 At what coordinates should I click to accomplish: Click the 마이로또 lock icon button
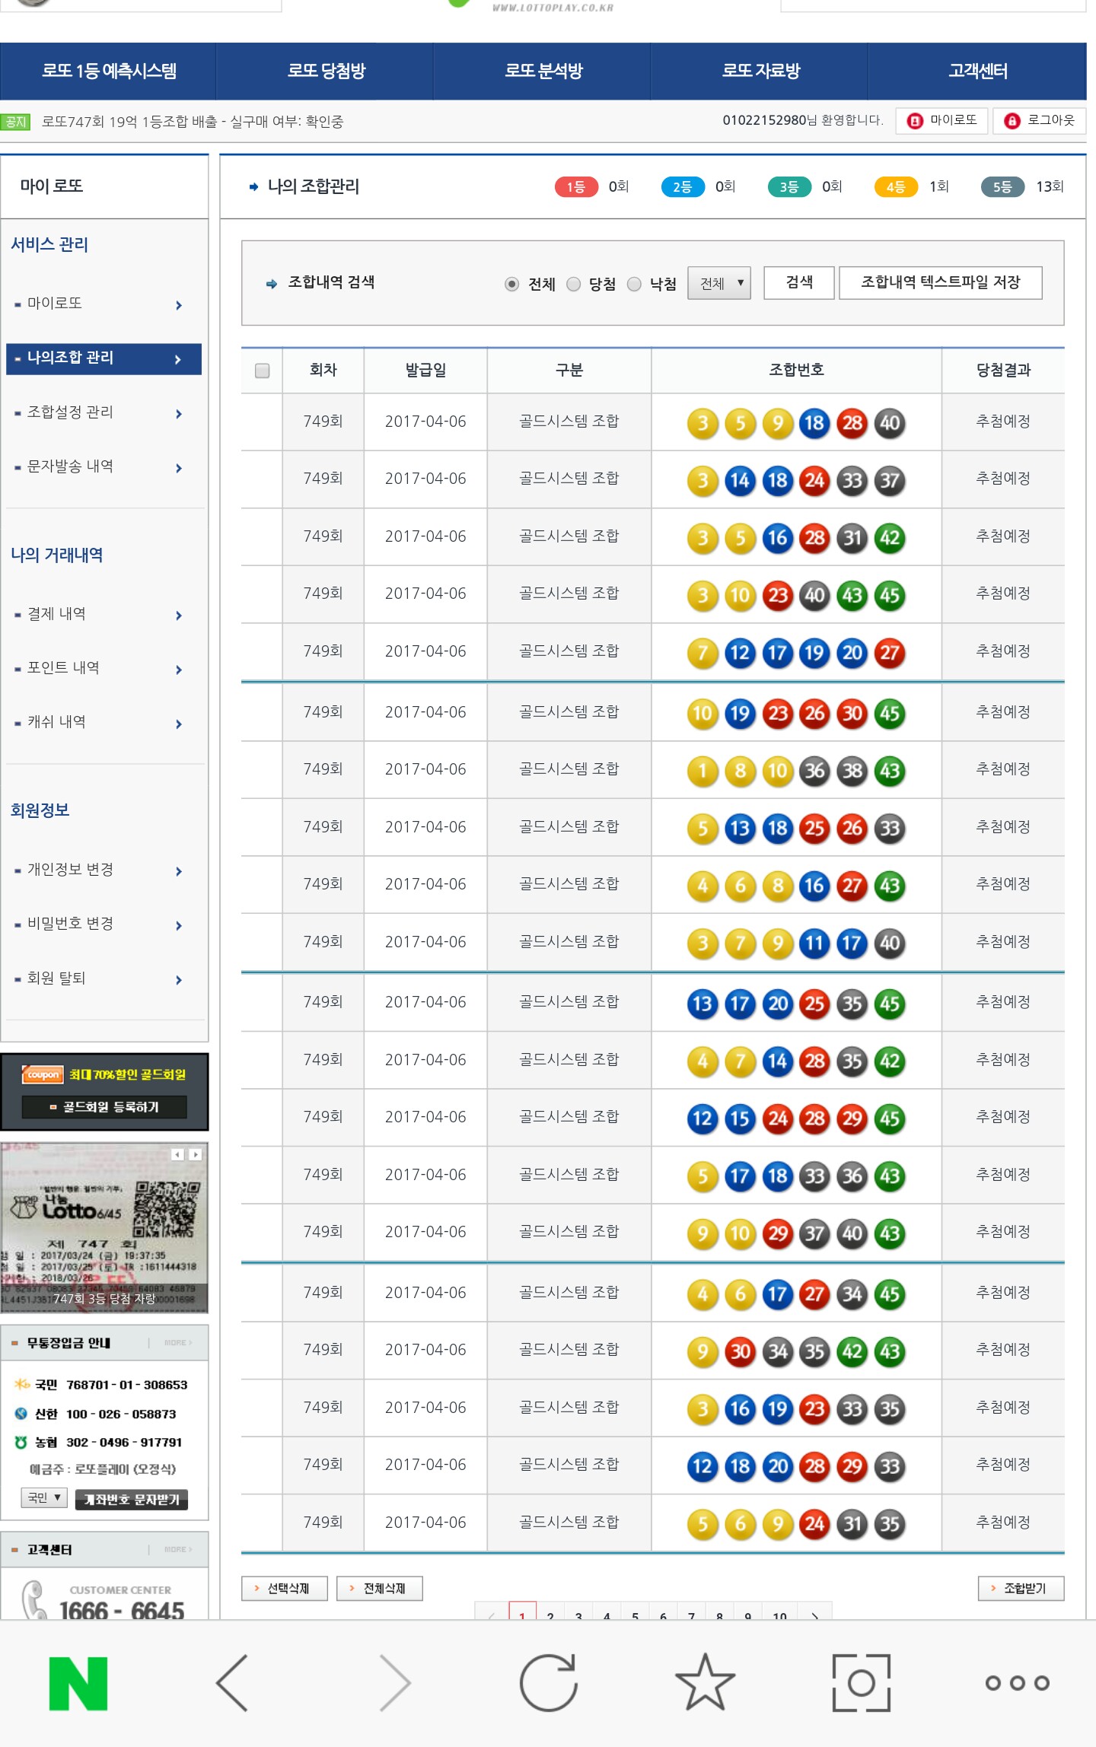tap(942, 121)
